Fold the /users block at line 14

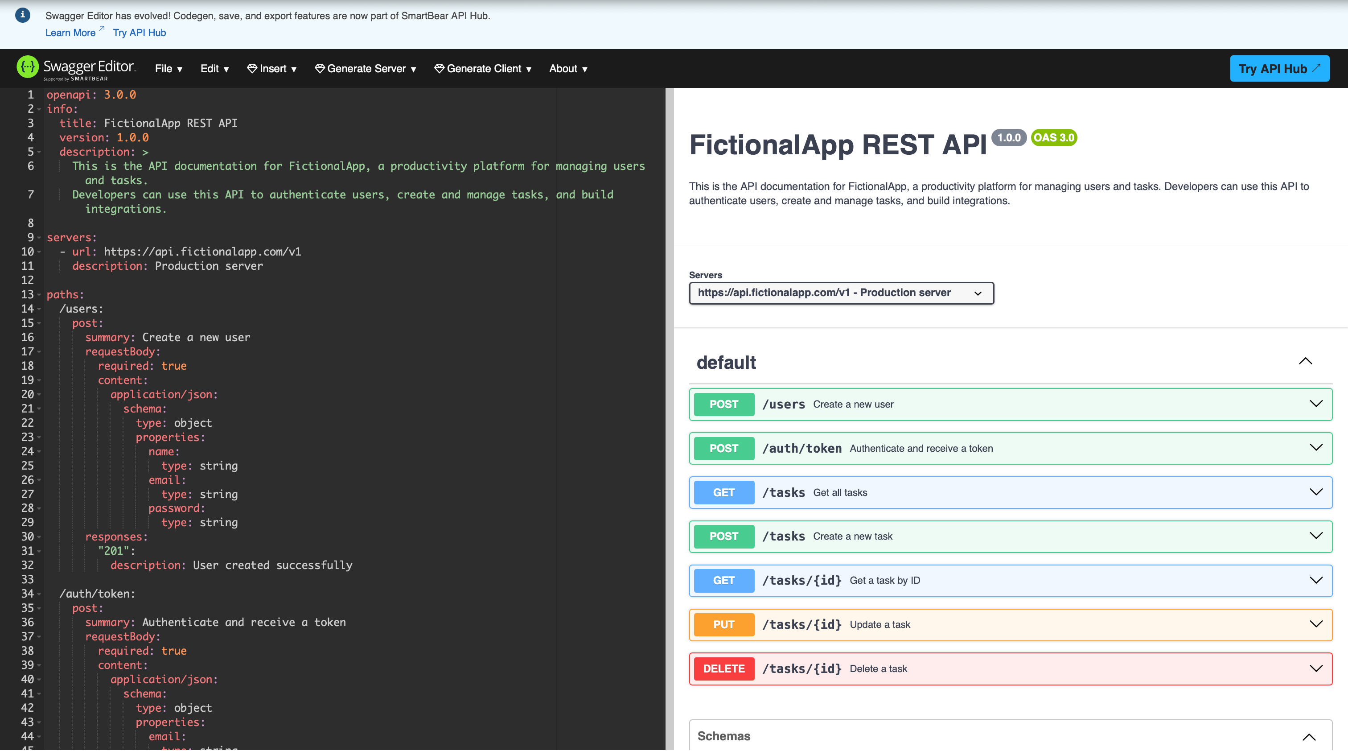click(39, 309)
